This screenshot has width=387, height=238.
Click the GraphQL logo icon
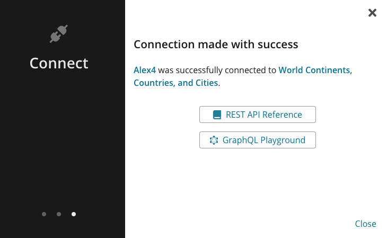pos(214,140)
